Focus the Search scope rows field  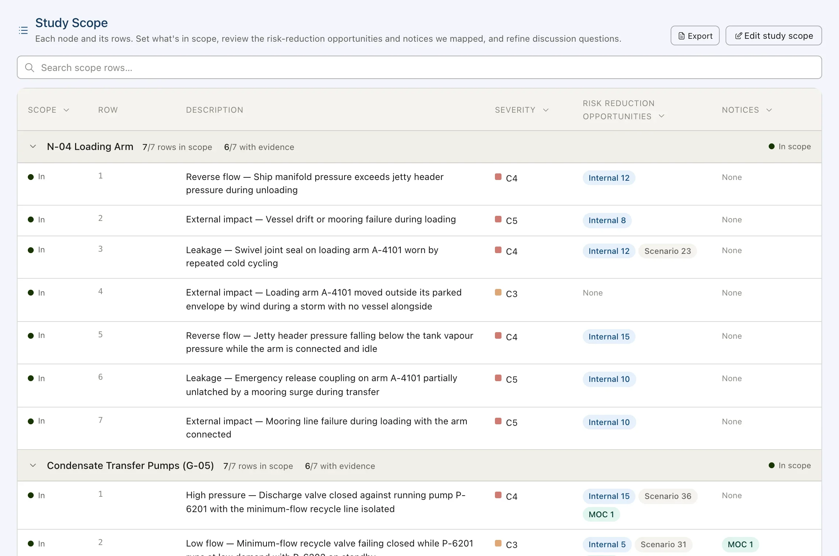coord(419,67)
